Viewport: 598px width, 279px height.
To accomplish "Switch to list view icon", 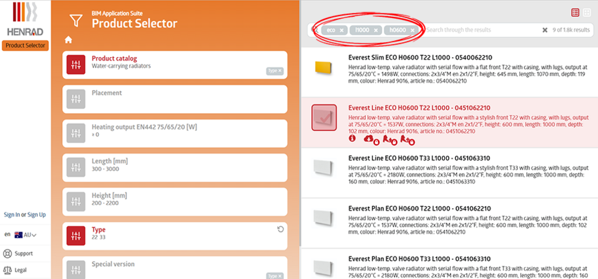I will [x=575, y=13].
